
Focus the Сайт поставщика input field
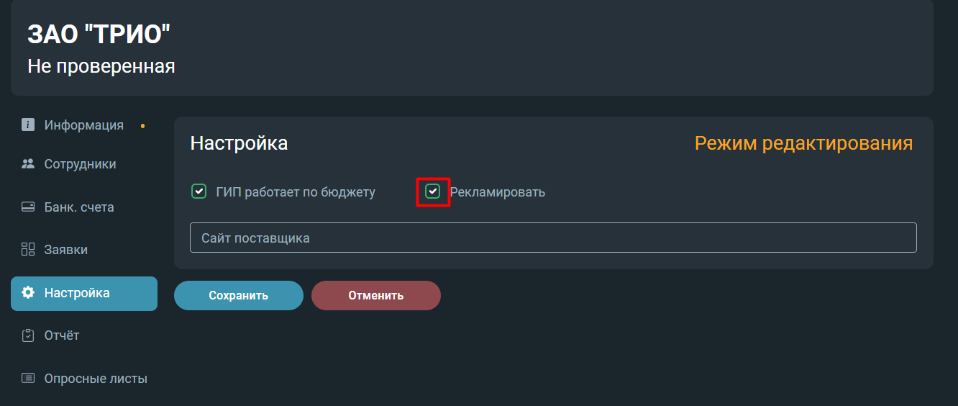(553, 238)
